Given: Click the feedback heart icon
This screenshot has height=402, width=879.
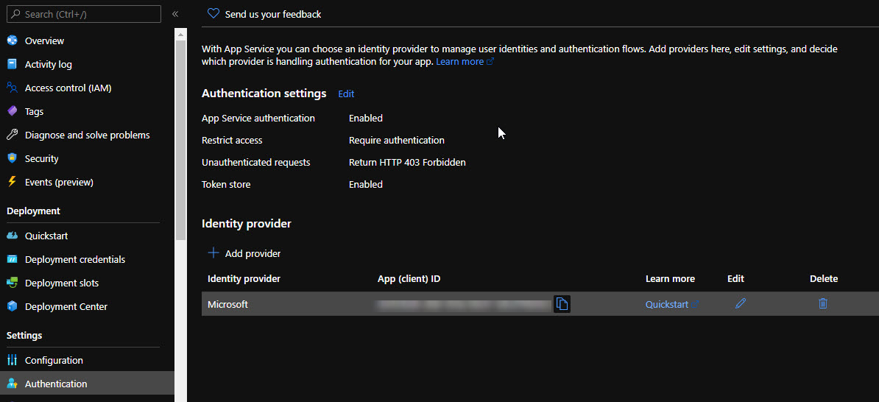Looking at the screenshot, I should click(x=213, y=13).
